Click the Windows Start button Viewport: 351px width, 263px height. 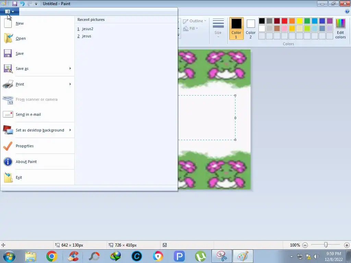coord(9,256)
